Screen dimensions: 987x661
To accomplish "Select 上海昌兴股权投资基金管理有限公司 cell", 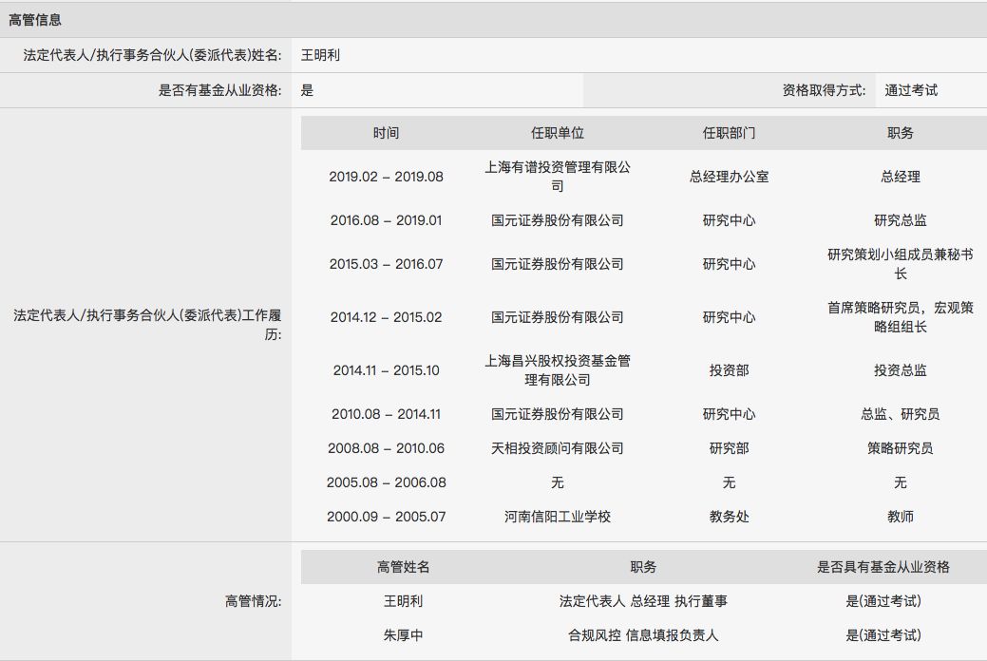I will (x=557, y=370).
